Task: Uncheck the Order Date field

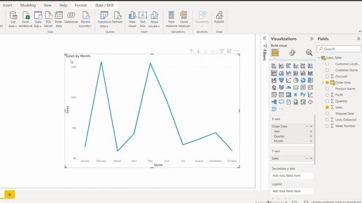Action: tap(327, 82)
